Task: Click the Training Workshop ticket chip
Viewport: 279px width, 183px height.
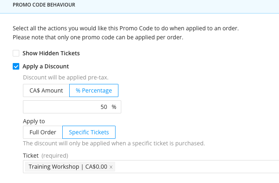Action: click(x=68, y=167)
